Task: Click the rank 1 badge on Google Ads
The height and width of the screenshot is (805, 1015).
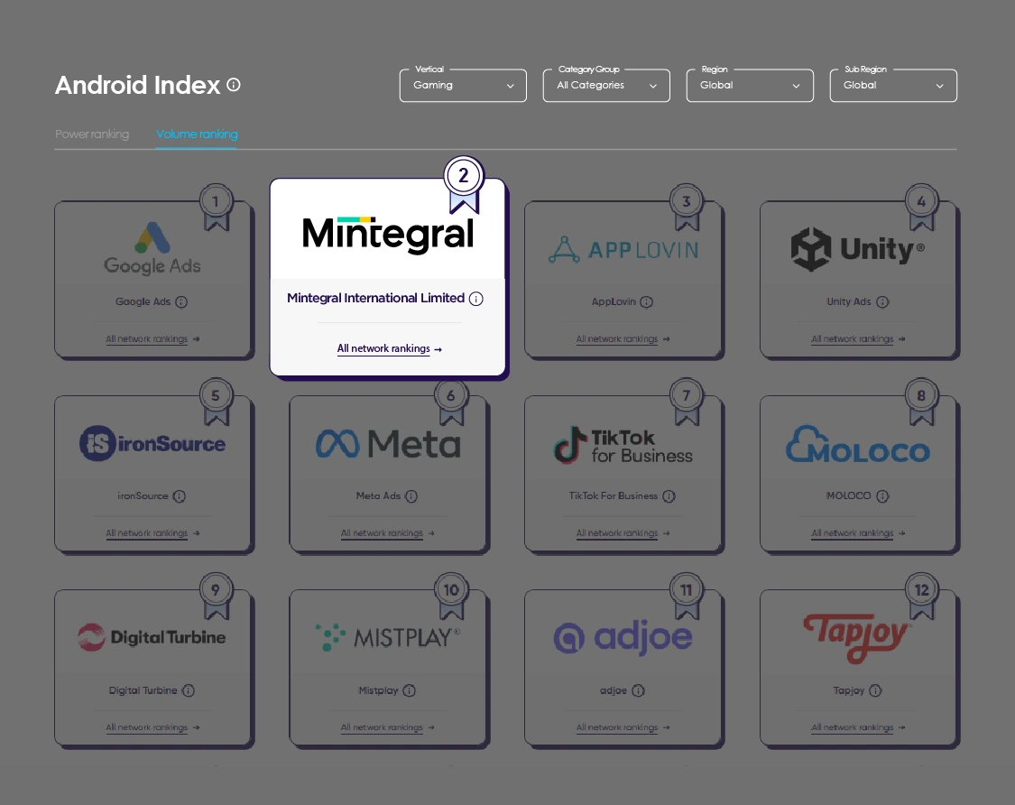Action: click(216, 208)
